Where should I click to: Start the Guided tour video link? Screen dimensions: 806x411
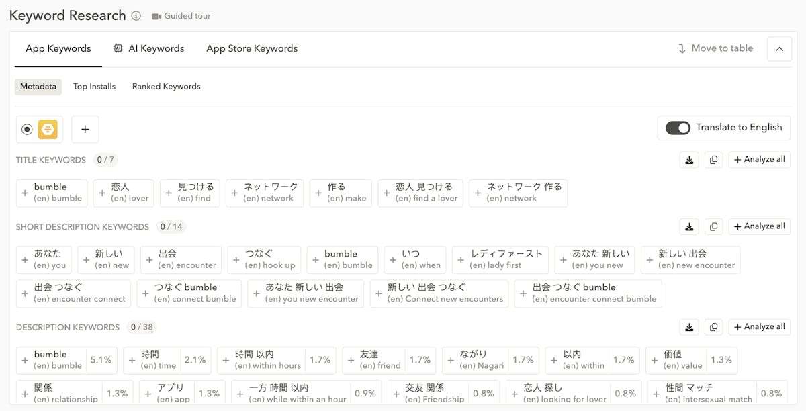[181, 16]
